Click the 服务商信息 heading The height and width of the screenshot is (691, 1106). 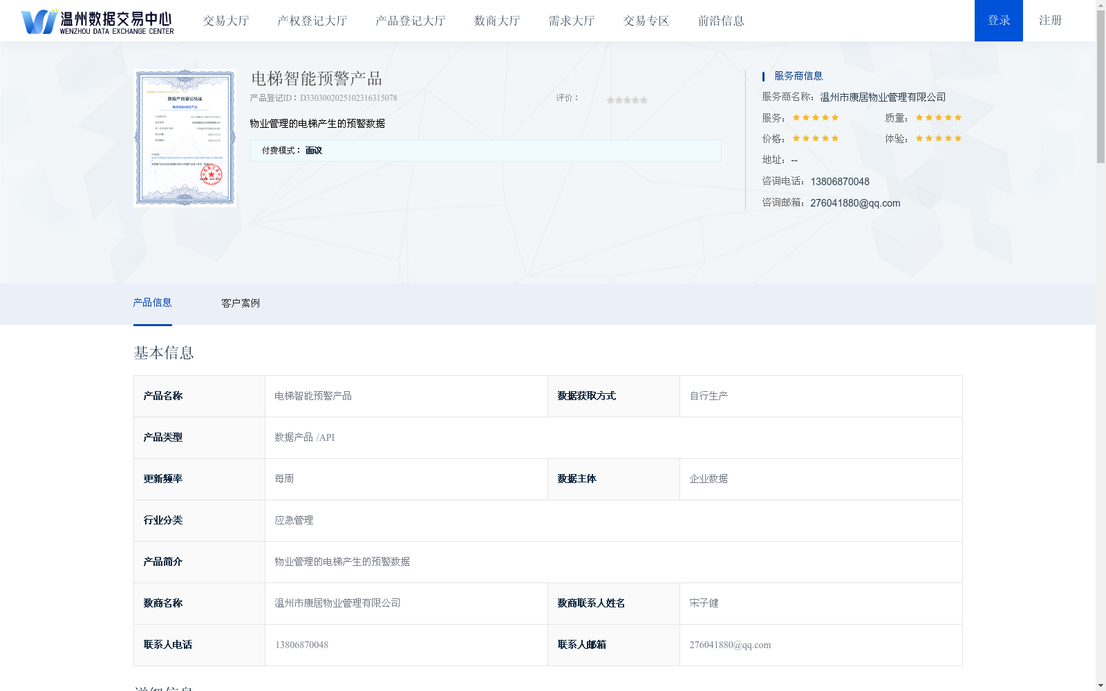coord(798,76)
